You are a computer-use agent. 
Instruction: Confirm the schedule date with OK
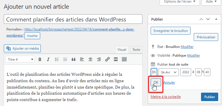pyautogui.click(x=156, y=82)
